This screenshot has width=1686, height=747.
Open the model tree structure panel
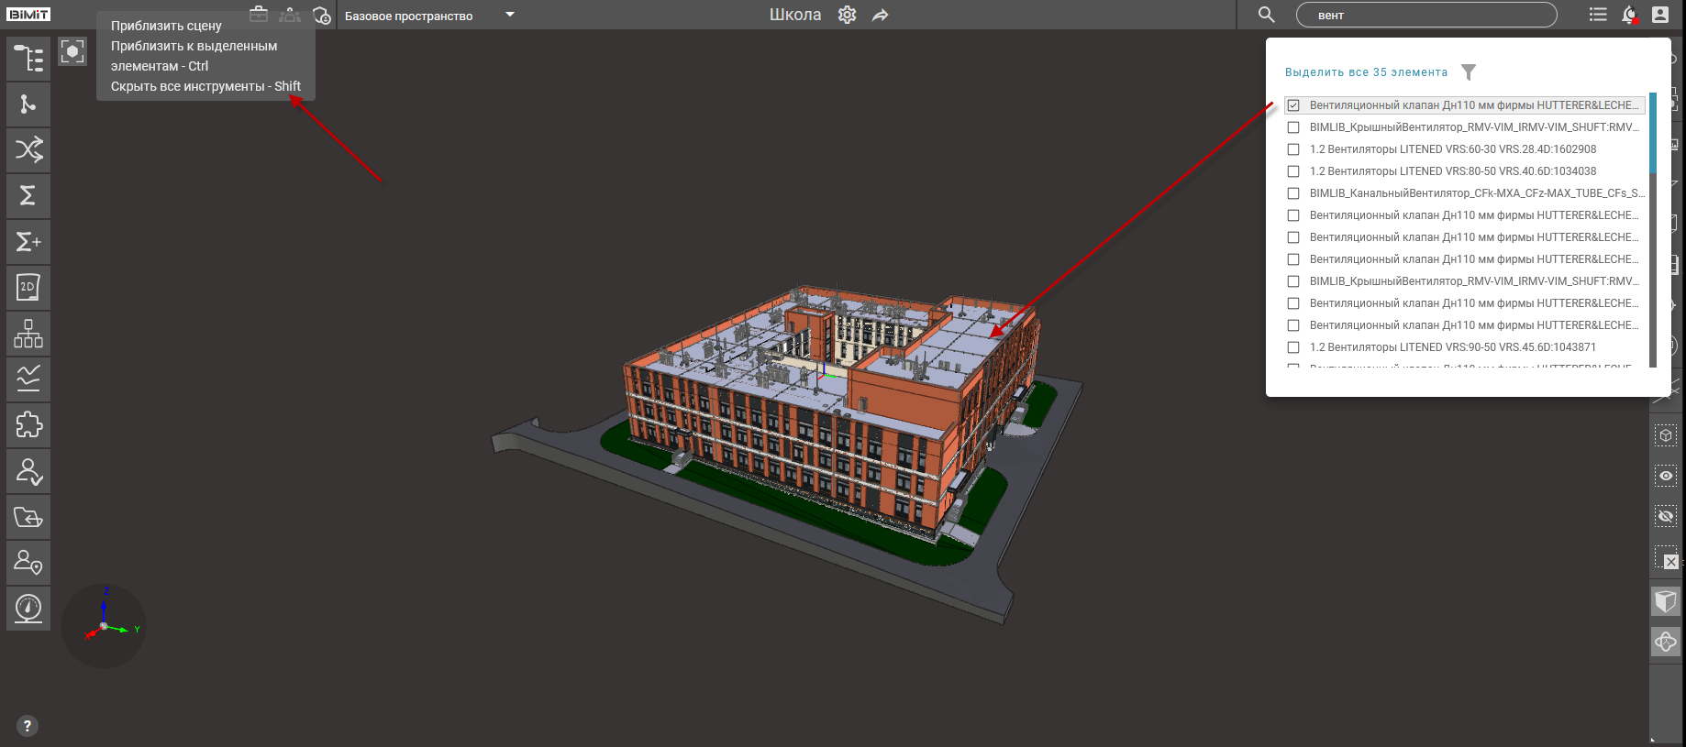pyautogui.click(x=28, y=59)
